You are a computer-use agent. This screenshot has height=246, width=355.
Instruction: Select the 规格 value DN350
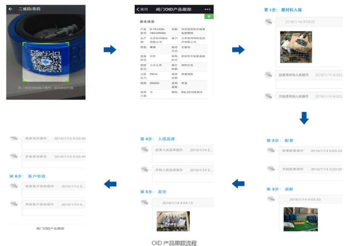pyautogui.click(x=154, y=83)
